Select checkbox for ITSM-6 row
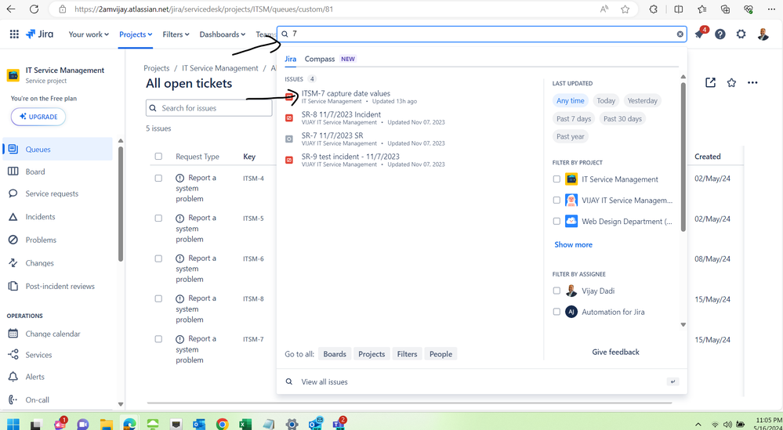This screenshot has height=430, width=783. point(158,258)
